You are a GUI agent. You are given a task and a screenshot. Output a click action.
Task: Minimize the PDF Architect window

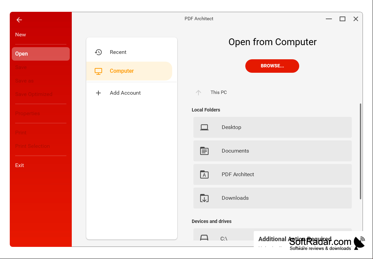329,19
